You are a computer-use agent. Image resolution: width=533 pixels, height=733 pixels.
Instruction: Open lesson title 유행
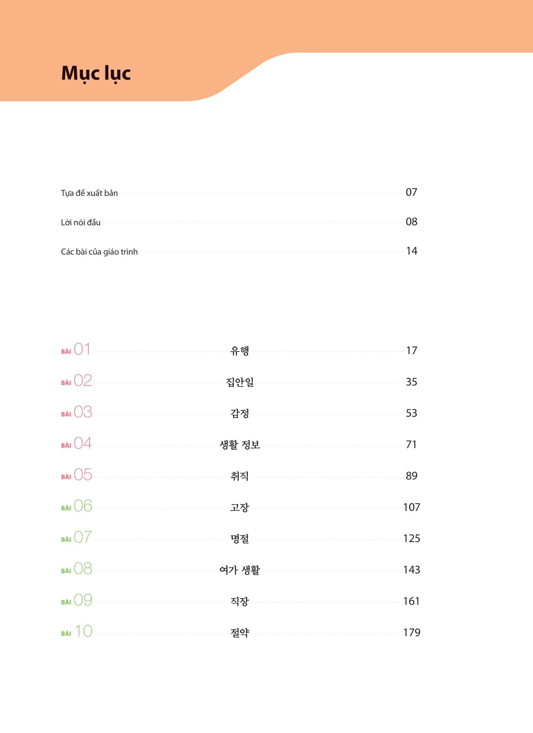click(240, 351)
